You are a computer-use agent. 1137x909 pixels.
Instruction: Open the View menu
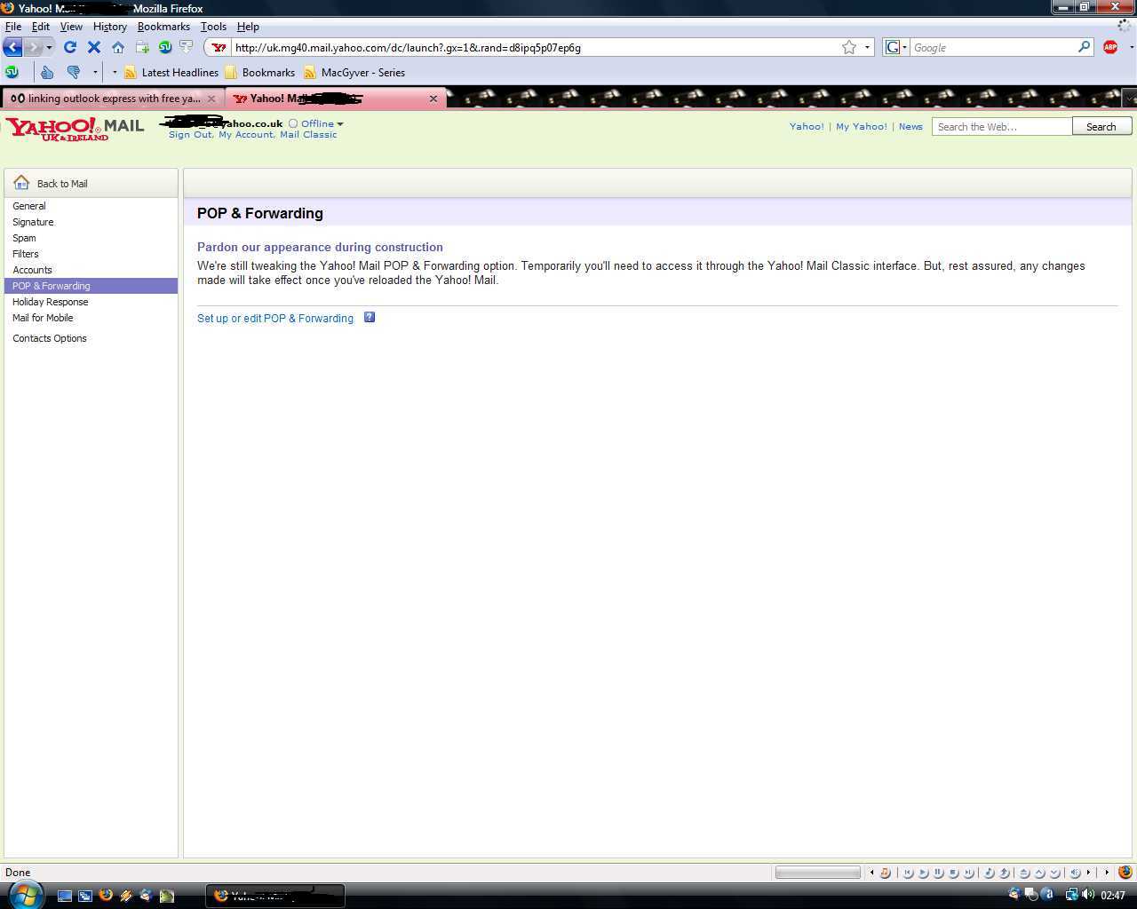(71, 27)
